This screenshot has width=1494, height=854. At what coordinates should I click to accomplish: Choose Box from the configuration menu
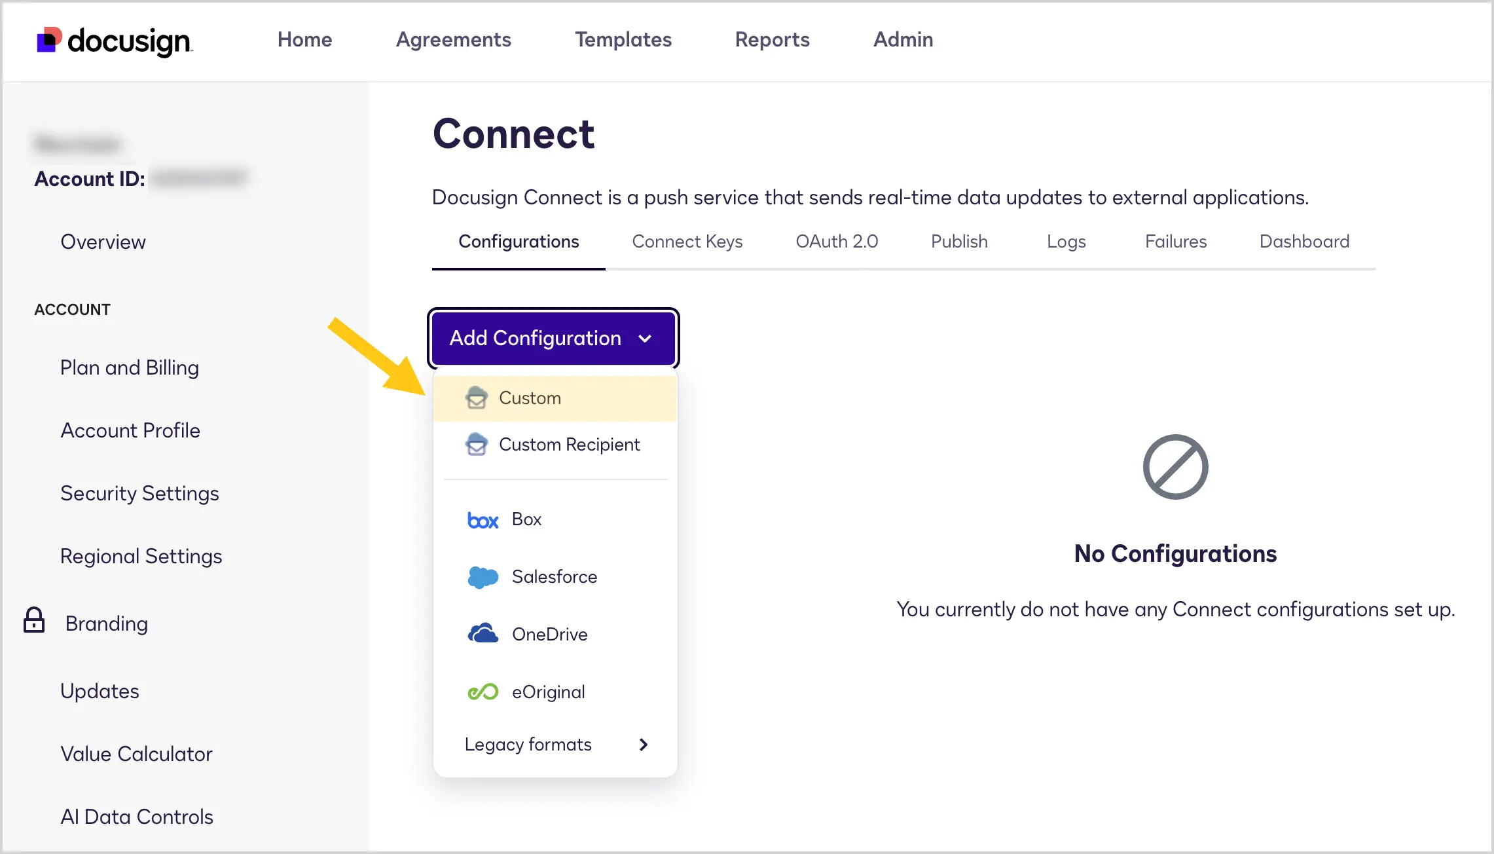[555, 520]
